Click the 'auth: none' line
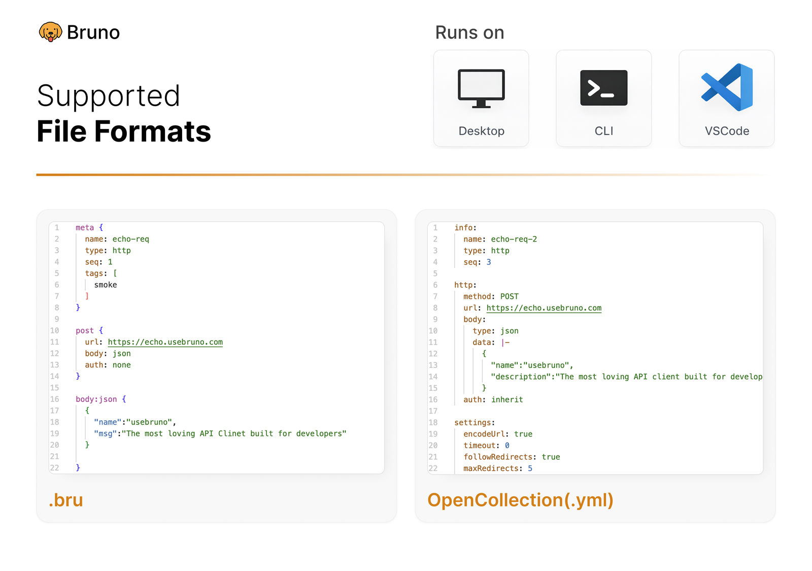Screen dimensions: 812x571 108,365
